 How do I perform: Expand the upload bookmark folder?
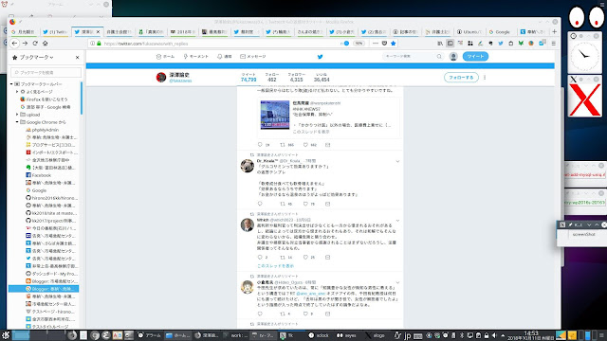17,115
